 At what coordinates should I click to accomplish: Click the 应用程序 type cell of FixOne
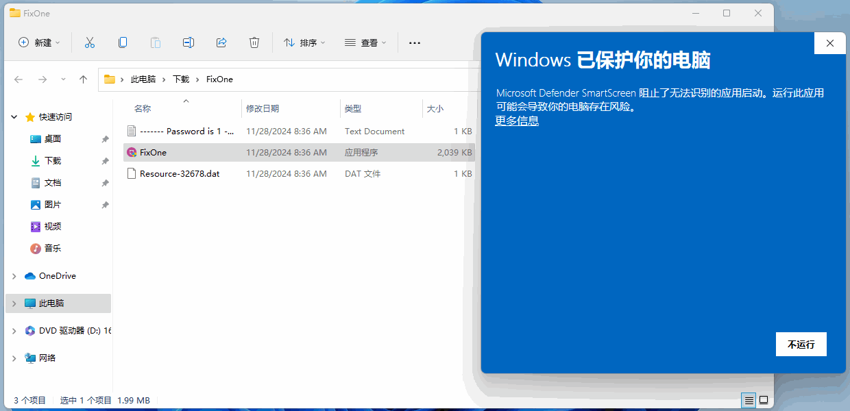click(361, 152)
